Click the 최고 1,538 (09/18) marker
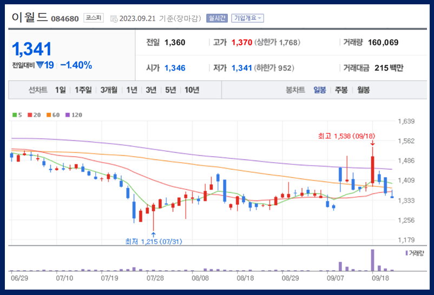The width and height of the screenshot is (434, 295). (346, 136)
